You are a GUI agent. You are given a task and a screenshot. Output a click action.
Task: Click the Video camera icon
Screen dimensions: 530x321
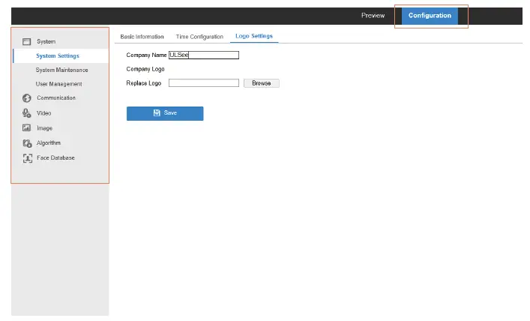27,113
